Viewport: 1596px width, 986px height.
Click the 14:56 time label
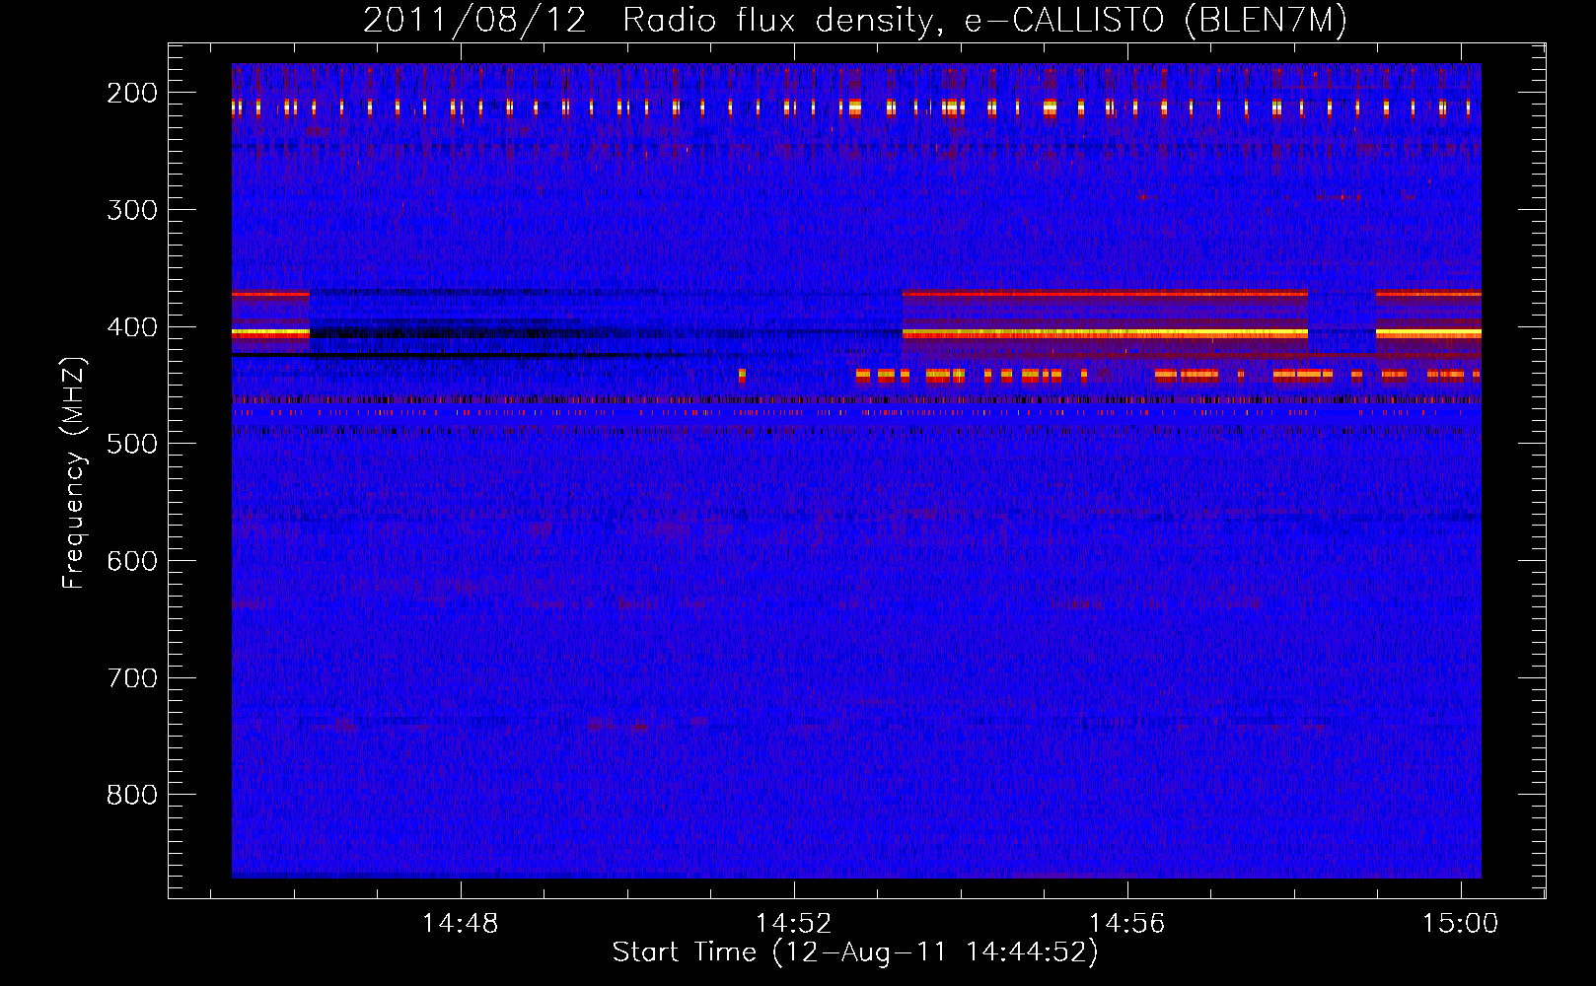[x=1126, y=924]
